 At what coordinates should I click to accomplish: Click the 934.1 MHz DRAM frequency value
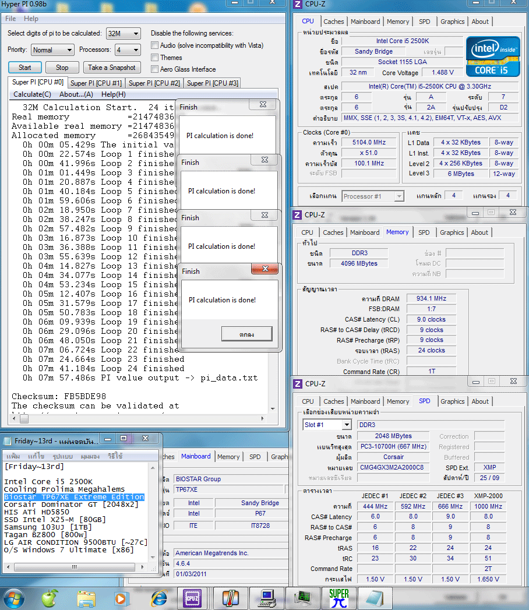coord(431,298)
